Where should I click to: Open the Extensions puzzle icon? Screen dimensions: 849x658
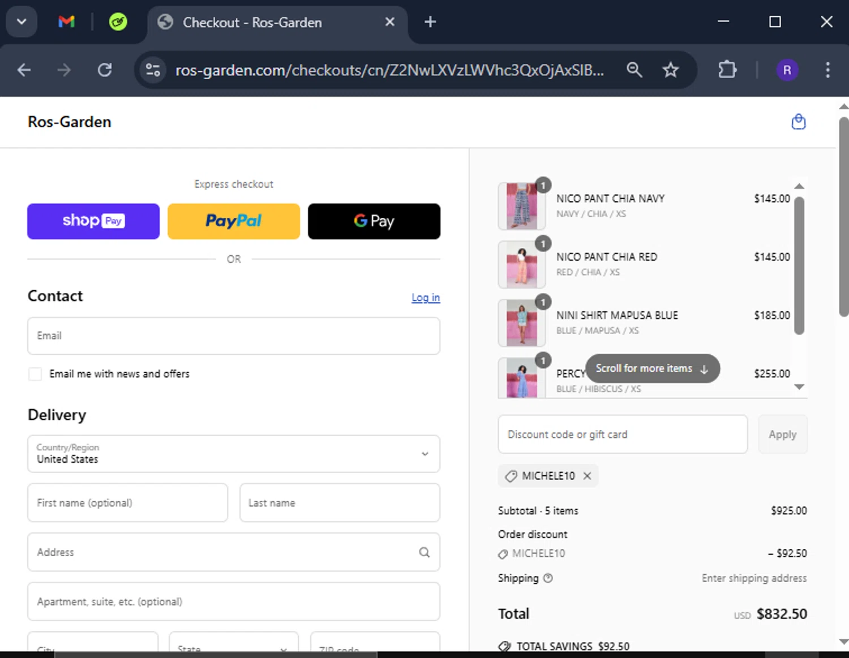[727, 70]
